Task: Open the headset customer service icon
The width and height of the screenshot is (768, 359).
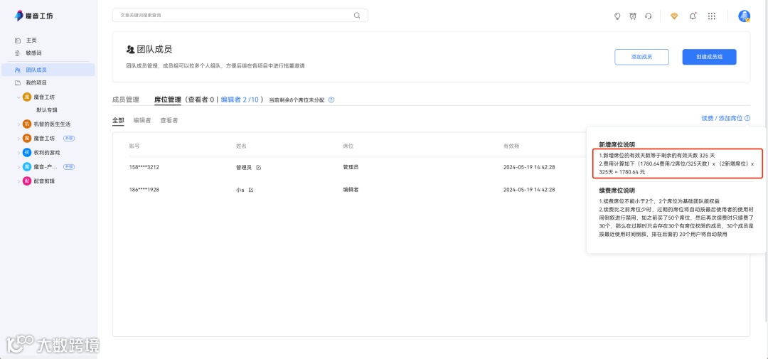Action: 649,16
